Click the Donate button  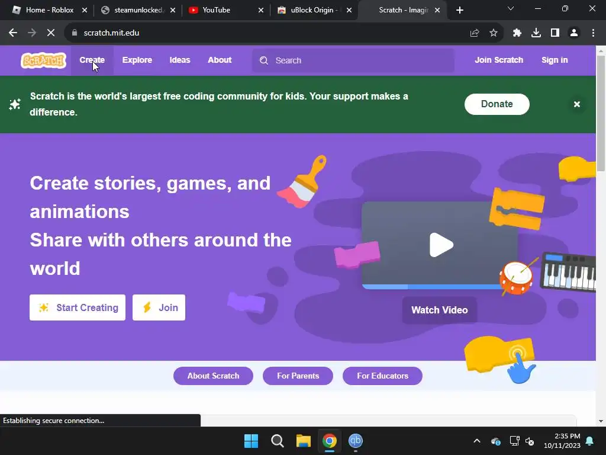pyautogui.click(x=497, y=104)
